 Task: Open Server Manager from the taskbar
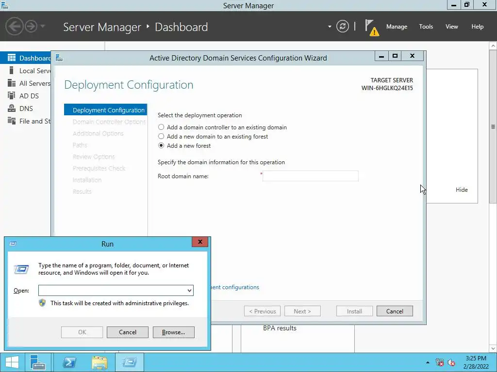38,362
